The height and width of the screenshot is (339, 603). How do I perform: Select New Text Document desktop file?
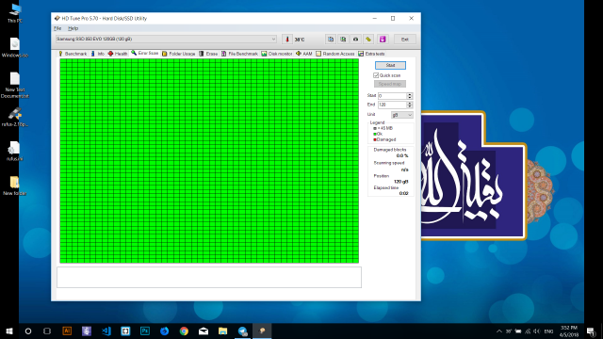(x=15, y=85)
